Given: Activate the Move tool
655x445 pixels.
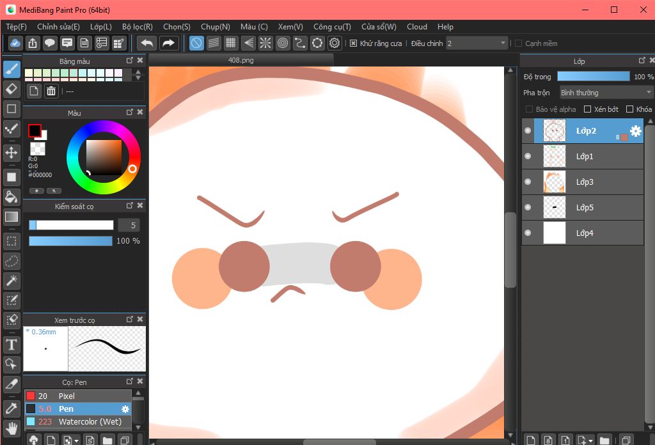Looking at the screenshot, I should pyautogui.click(x=12, y=153).
